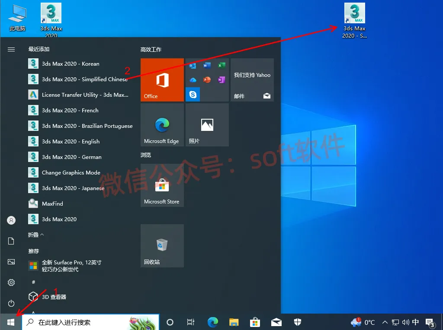This screenshot has width=443, height=330.
Task: Click the Power button in Start sidebar
Action: tap(11, 303)
